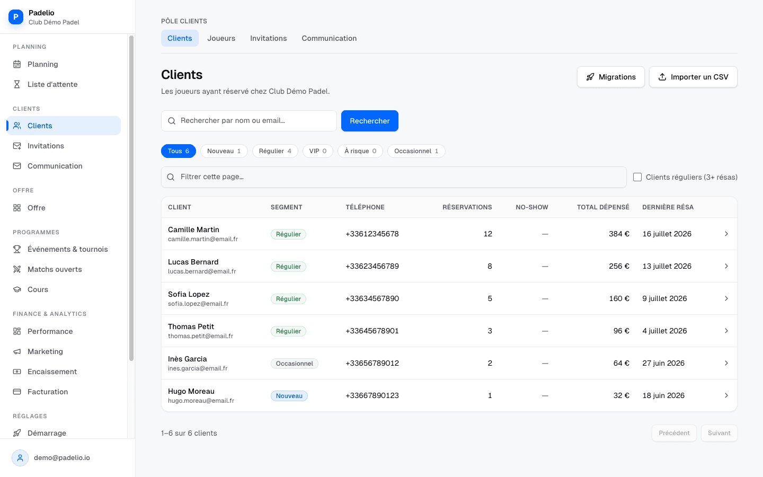
Task: Click the crossed rackets icon for Matchs ouverts
Action: click(x=17, y=269)
